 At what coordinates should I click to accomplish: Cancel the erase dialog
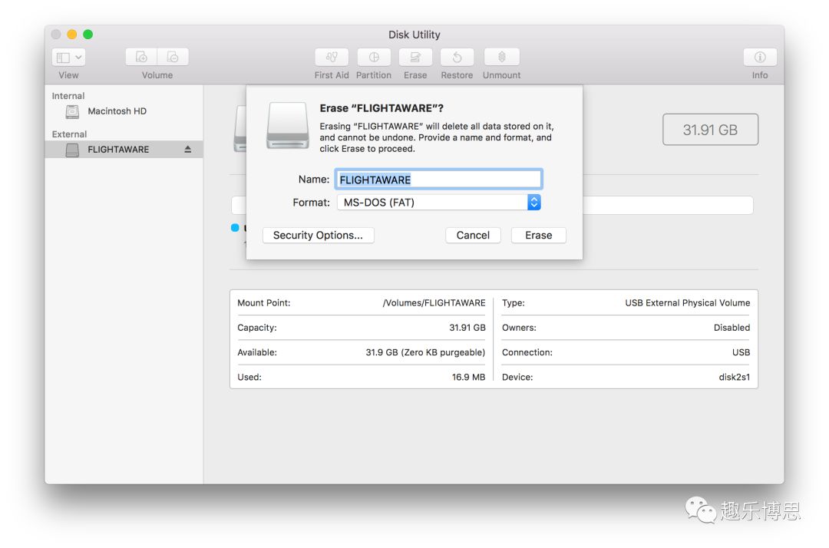[473, 235]
